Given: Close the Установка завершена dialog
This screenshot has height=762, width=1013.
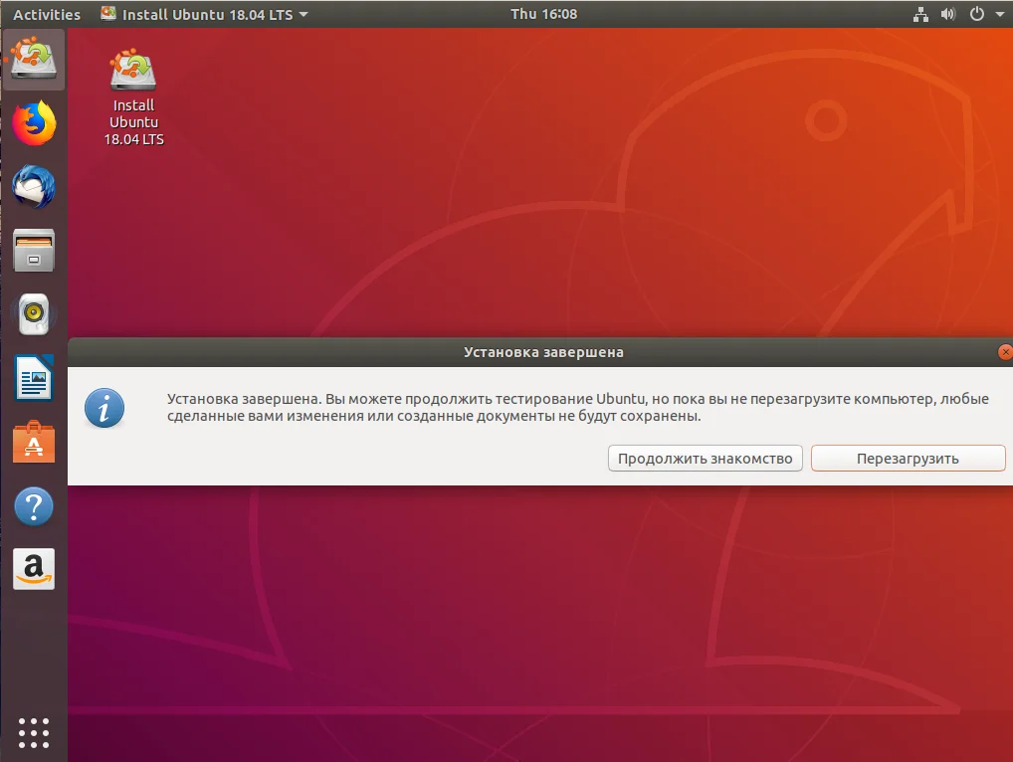Looking at the screenshot, I should point(1005,352).
